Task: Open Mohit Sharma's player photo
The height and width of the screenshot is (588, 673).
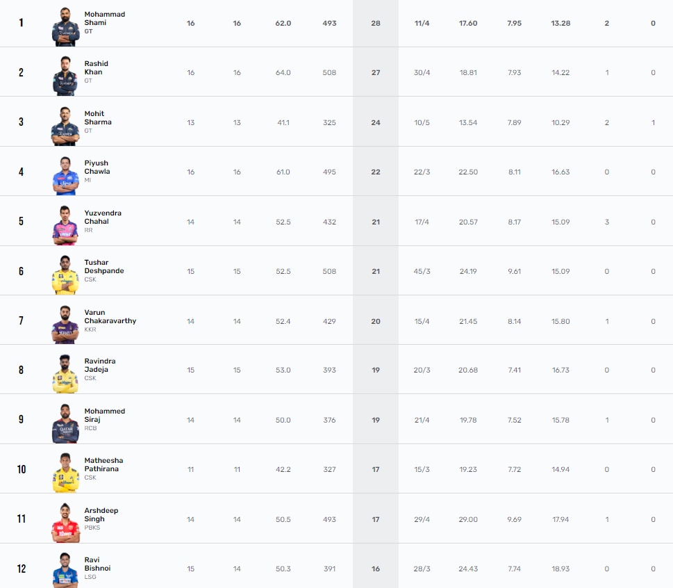Action: pos(65,122)
